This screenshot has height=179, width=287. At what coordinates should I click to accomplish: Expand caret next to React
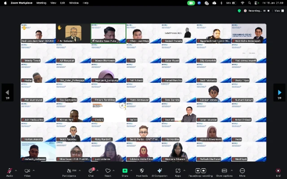(x=113, y=170)
